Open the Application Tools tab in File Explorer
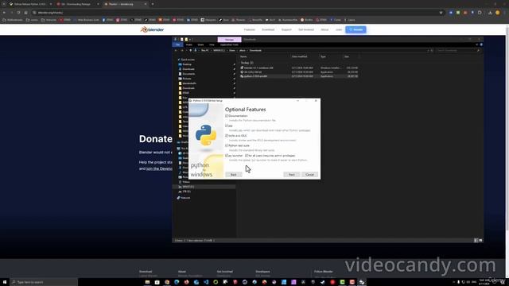Viewport: 509px width, 286px height. pyautogui.click(x=229, y=44)
